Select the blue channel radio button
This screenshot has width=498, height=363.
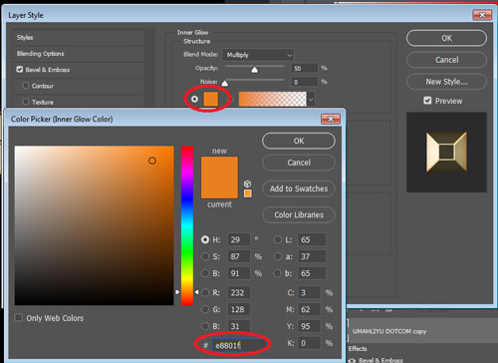(x=205, y=326)
